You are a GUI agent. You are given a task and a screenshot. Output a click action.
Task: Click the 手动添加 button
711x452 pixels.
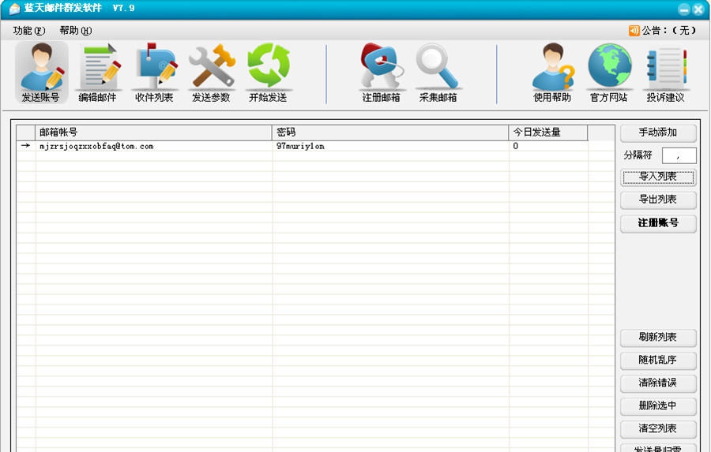pos(658,133)
